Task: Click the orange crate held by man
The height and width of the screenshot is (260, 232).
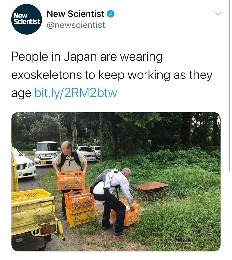Action: (71, 181)
